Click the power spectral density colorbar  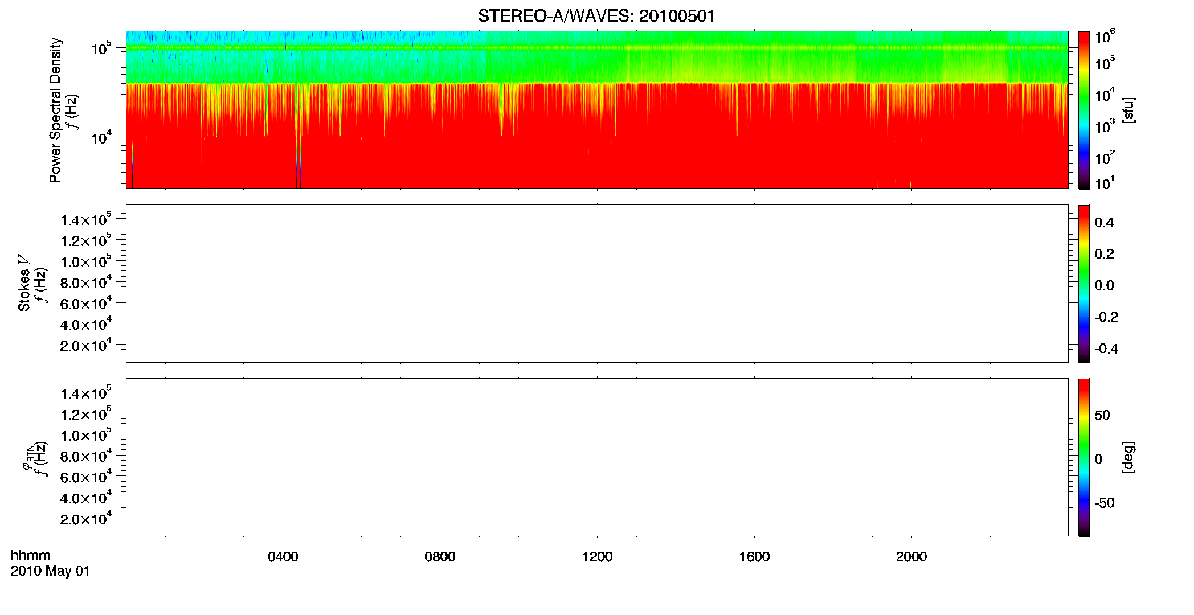pos(1084,110)
